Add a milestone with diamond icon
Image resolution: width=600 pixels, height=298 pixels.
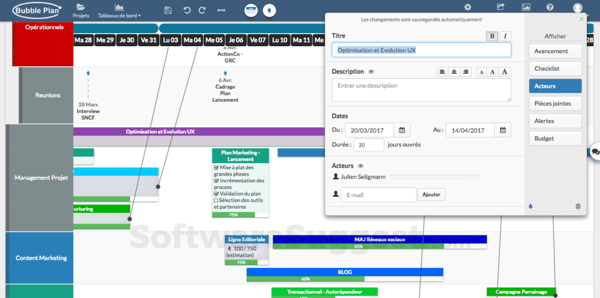coord(270,10)
